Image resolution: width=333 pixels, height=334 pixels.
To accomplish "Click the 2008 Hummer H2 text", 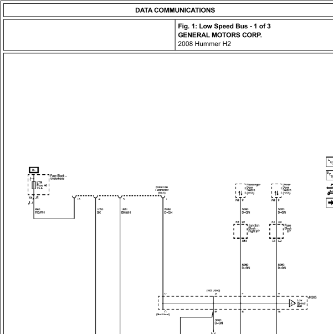I will point(204,44).
